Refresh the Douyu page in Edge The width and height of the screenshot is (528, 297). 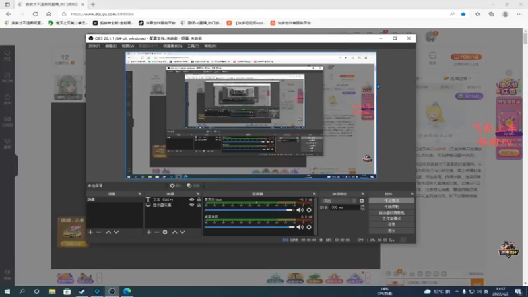click(x=36, y=14)
